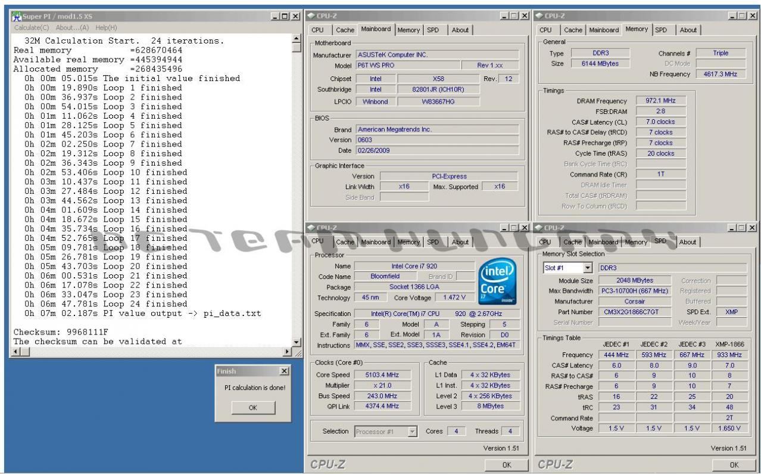Click CPU-Z icon in Memory window title
This screenshot has width=761, height=474.
click(540, 15)
